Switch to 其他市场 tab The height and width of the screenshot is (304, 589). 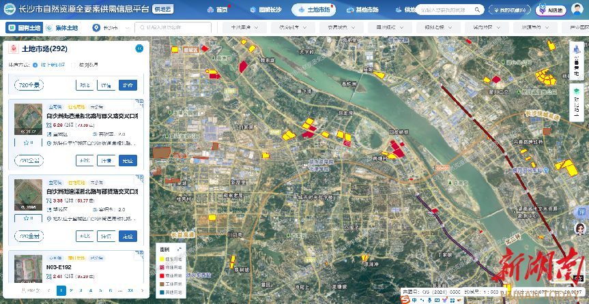(x=362, y=10)
